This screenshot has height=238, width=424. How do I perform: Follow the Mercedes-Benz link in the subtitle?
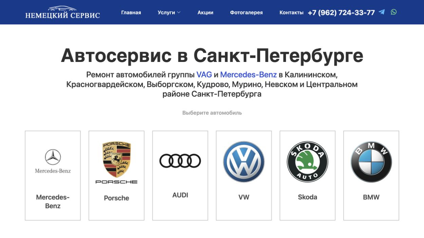pyautogui.click(x=249, y=74)
